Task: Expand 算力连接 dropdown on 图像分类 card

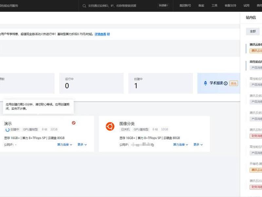Action: (x=180, y=144)
